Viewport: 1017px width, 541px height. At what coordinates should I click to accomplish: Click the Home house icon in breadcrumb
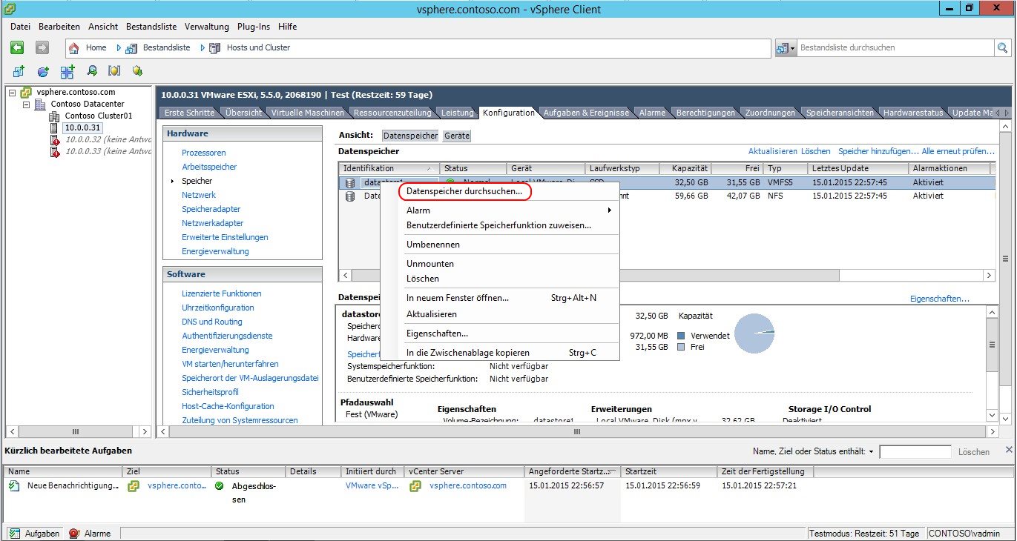coord(74,48)
